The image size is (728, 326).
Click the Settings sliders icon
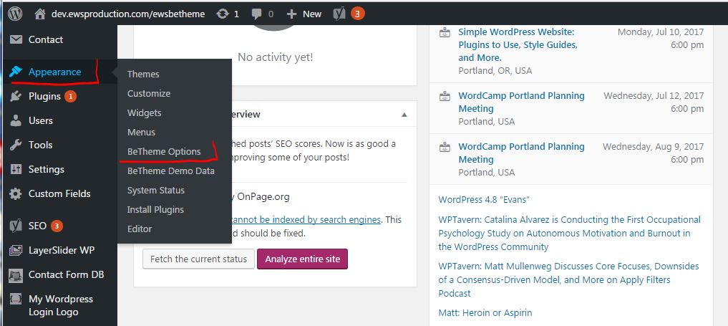click(x=16, y=169)
